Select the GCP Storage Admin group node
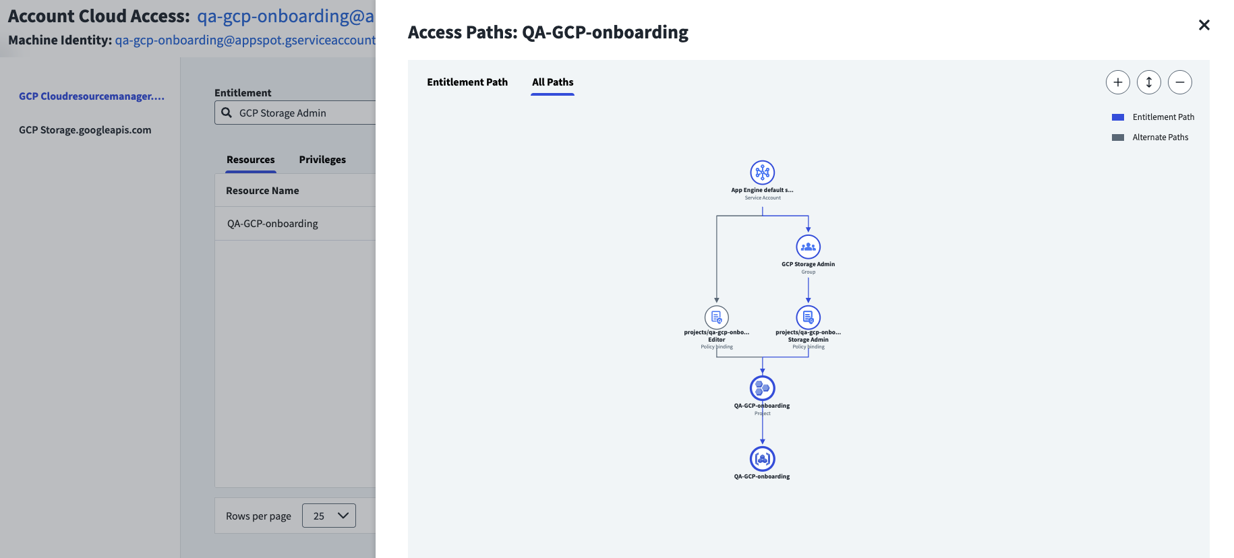Screen dimensions: 1234x558 (x=808, y=247)
